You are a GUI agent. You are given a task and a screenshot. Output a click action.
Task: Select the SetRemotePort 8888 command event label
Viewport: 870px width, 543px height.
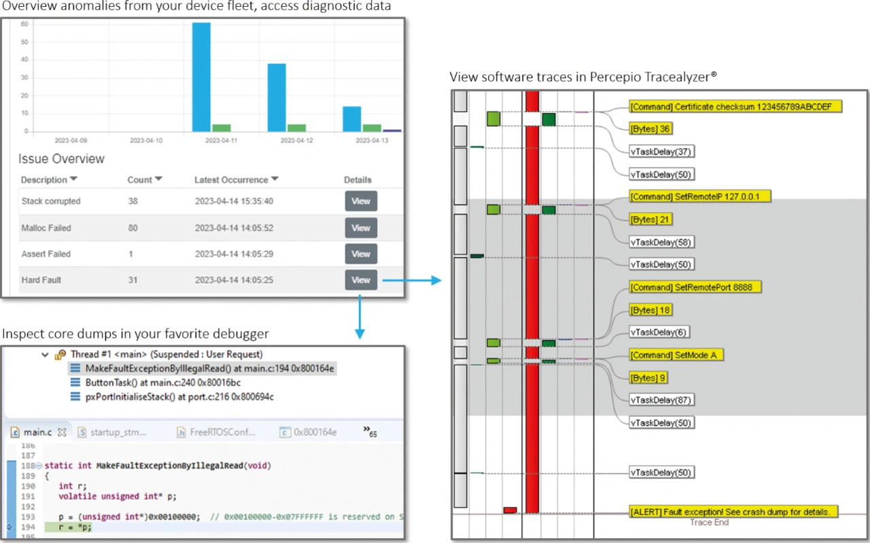click(695, 287)
